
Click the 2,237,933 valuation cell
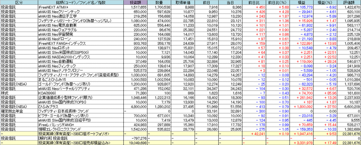349,97
